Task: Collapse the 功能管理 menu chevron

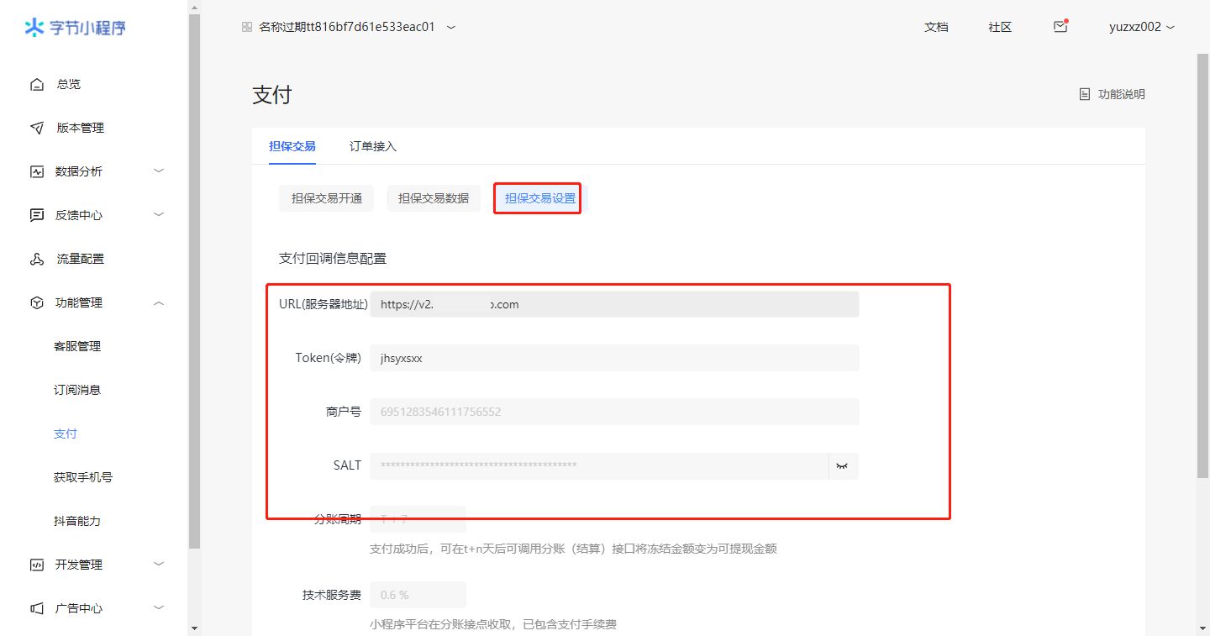Action: [x=159, y=302]
